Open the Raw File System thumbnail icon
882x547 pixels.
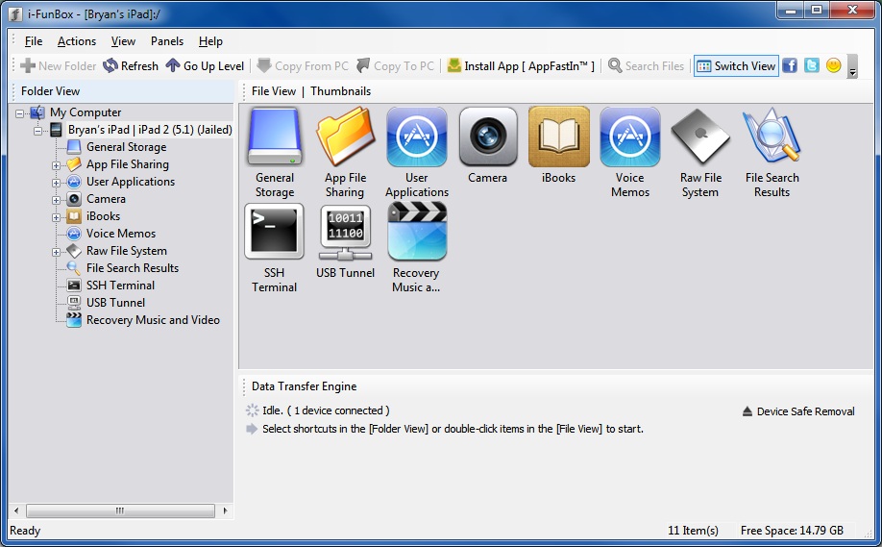pyautogui.click(x=700, y=137)
